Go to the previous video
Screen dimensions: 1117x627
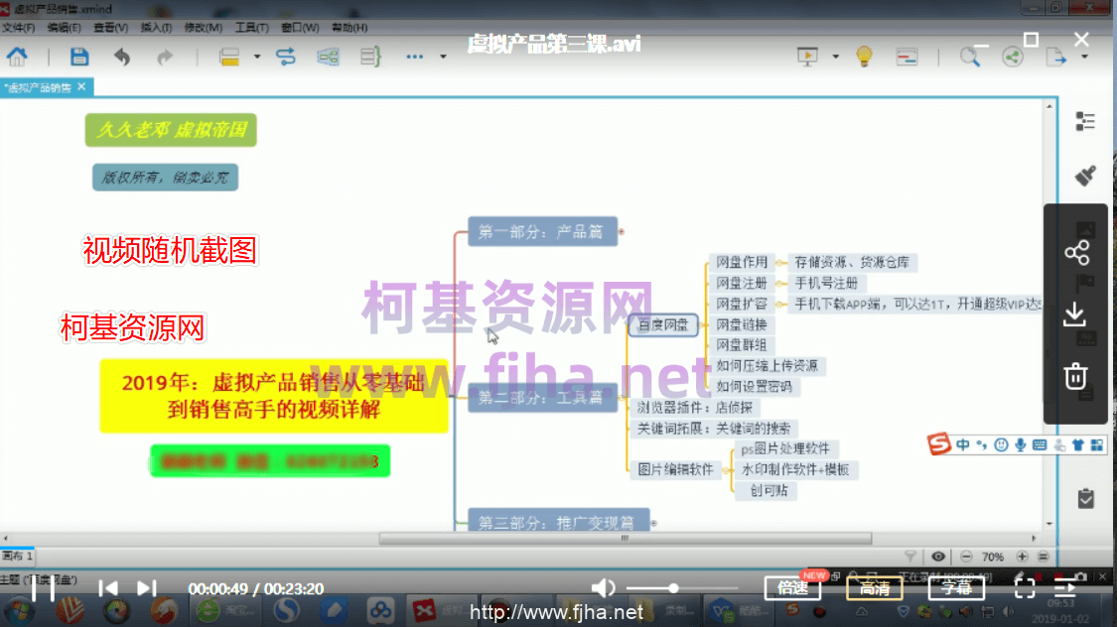108,588
